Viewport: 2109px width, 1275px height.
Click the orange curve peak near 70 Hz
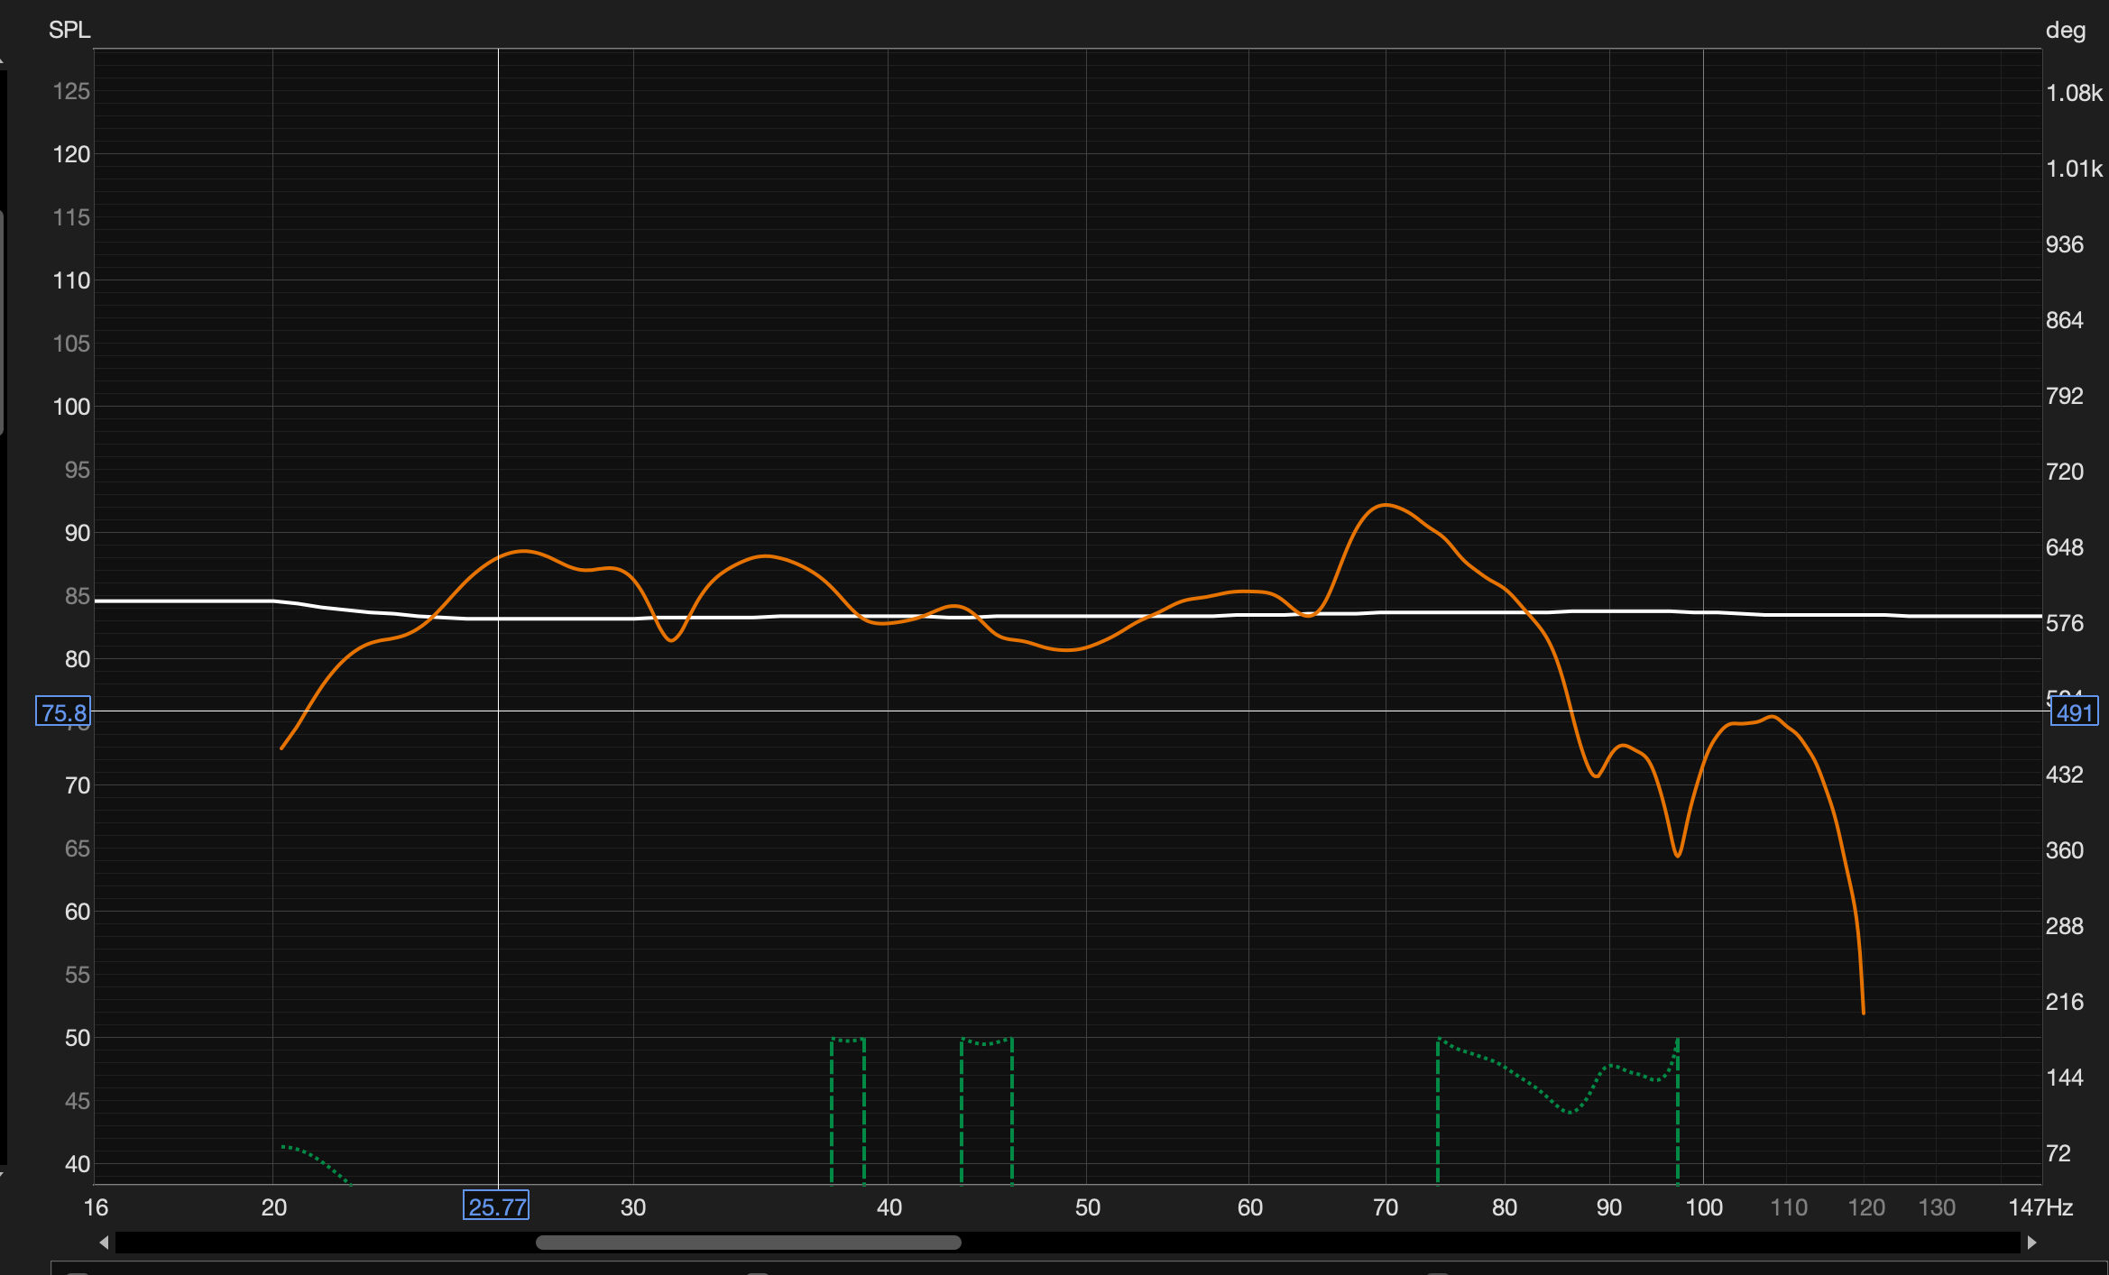1385,506
